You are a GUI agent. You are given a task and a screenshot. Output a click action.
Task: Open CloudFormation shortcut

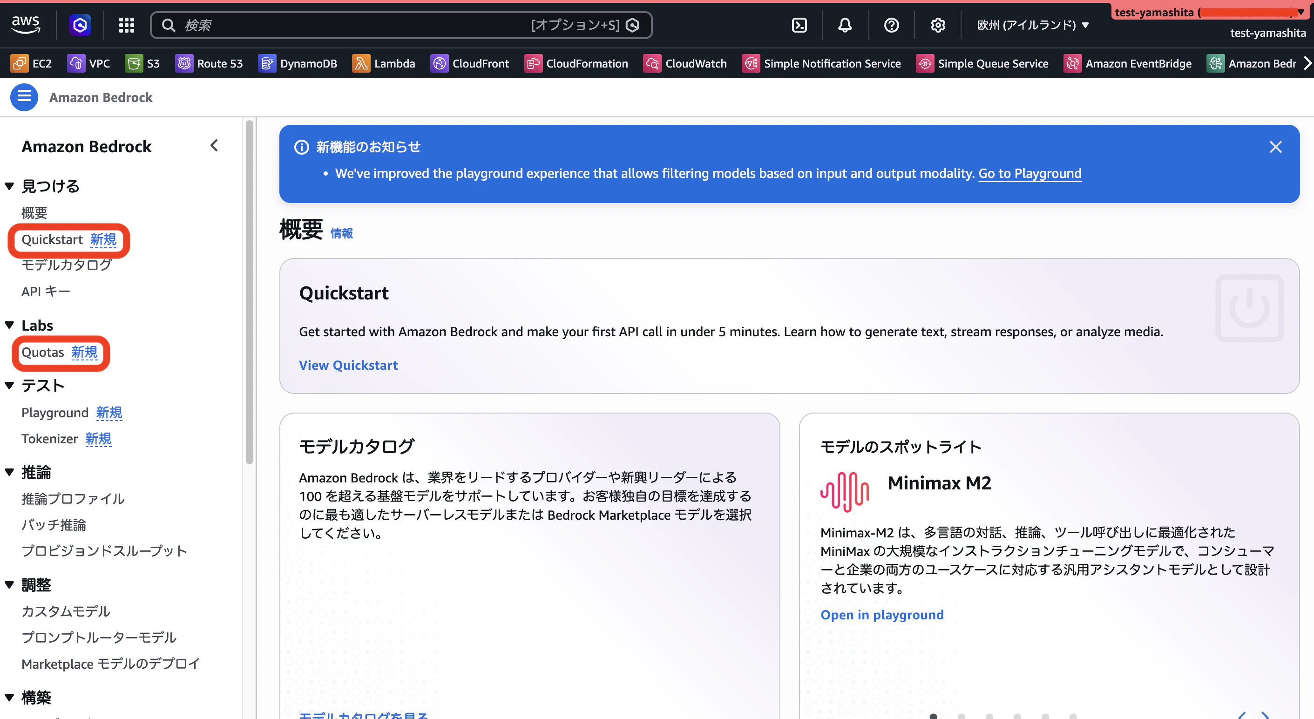(x=576, y=63)
